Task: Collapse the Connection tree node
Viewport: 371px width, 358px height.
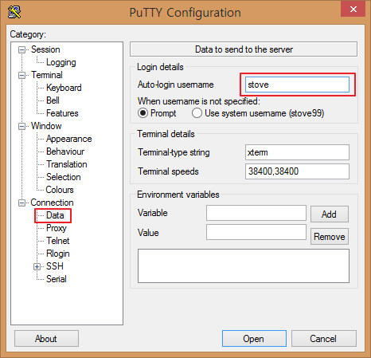Action: (21, 203)
